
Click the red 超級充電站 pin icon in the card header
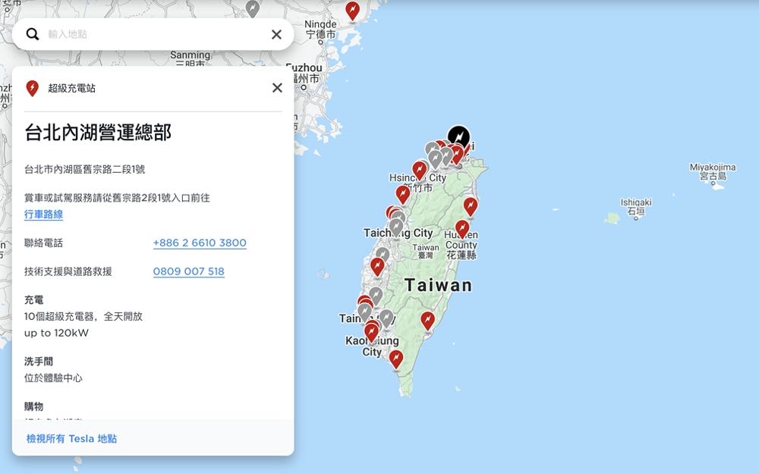pyautogui.click(x=32, y=88)
